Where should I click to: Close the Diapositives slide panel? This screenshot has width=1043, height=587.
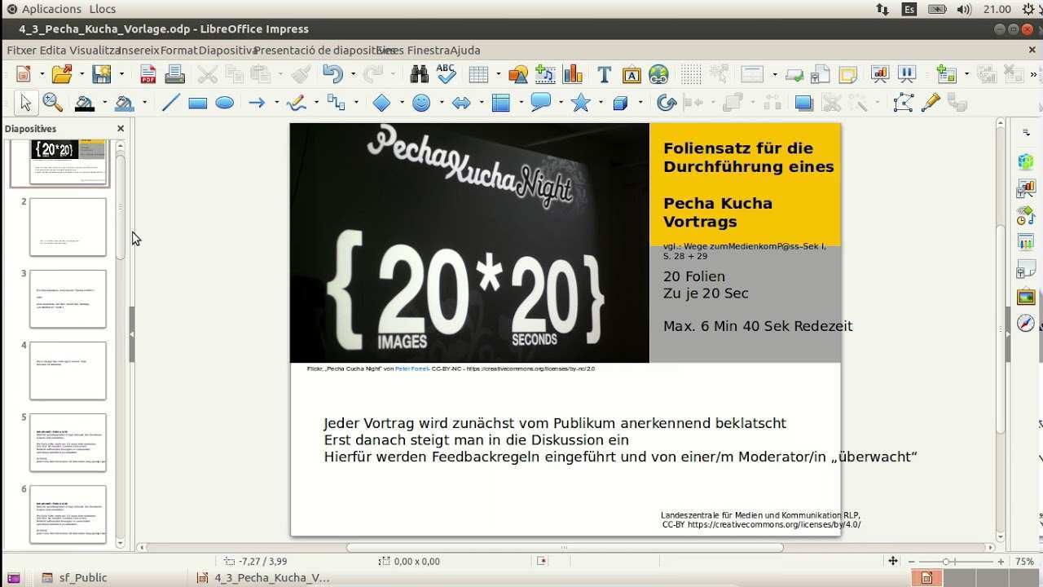121,129
